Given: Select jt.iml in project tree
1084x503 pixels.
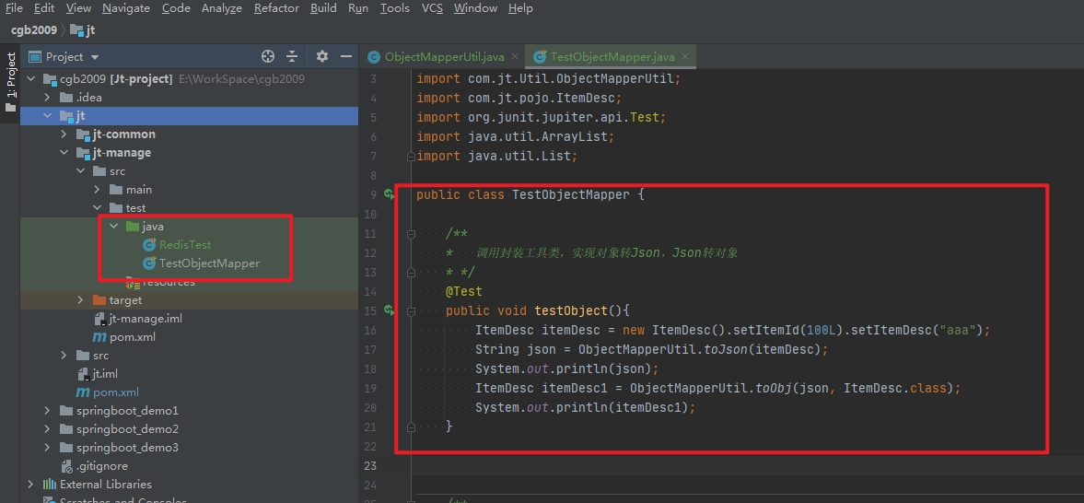Looking at the screenshot, I should coord(105,374).
